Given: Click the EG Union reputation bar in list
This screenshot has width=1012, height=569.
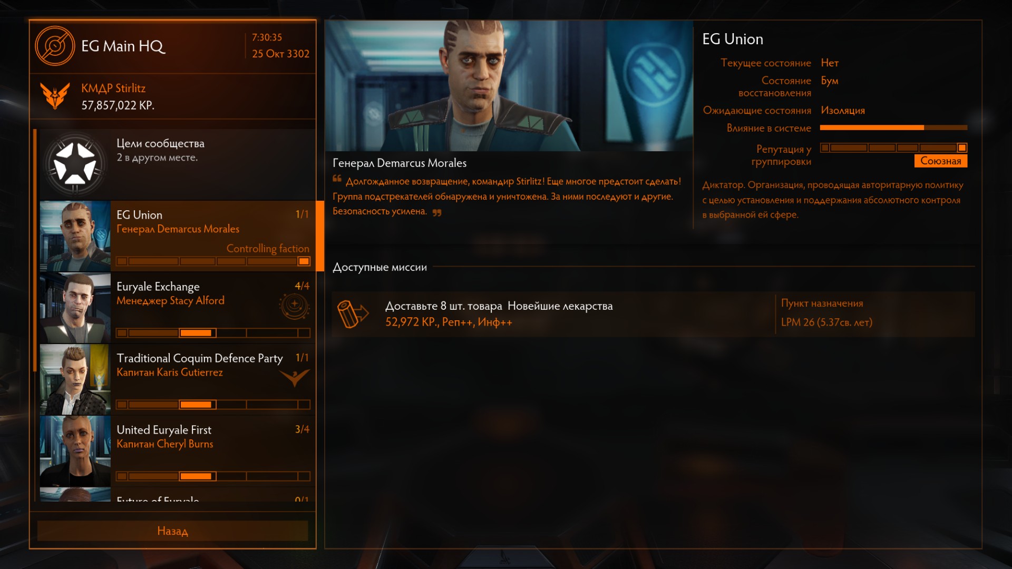Looking at the screenshot, I should click(213, 261).
